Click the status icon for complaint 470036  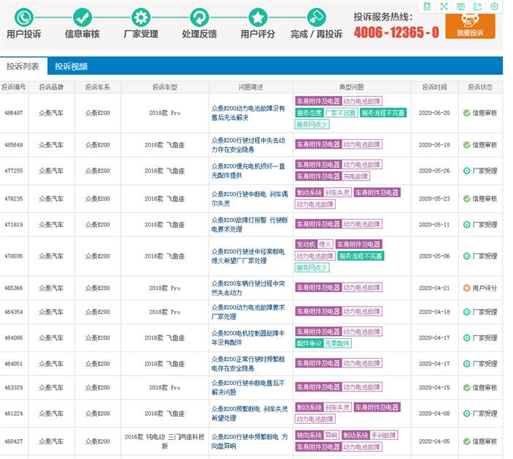tap(467, 256)
